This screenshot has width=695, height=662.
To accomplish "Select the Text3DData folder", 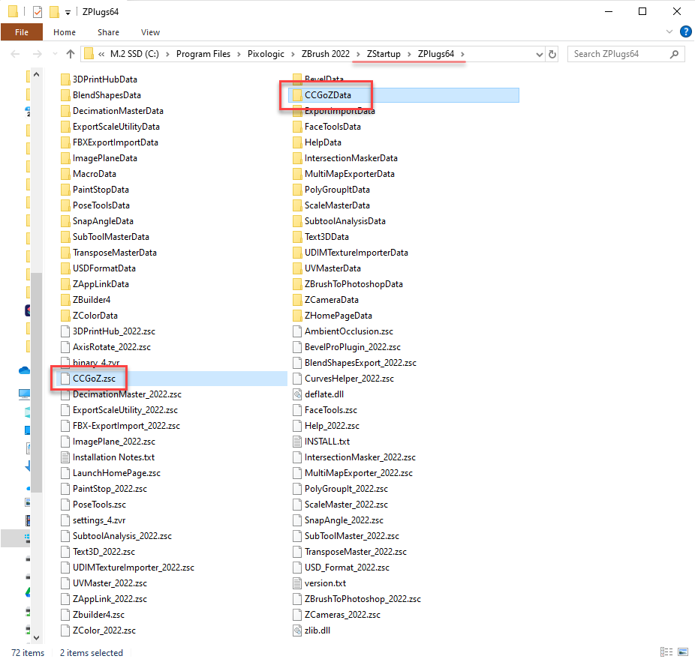I will click(x=321, y=237).
